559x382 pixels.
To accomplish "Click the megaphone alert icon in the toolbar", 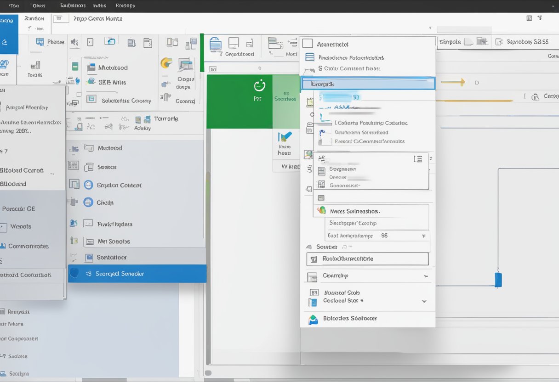I will click(x=75, y=41).
